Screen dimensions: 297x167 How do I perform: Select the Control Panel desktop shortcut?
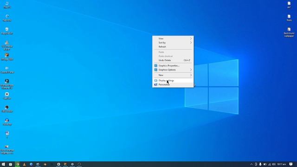(x=7, y=70)
